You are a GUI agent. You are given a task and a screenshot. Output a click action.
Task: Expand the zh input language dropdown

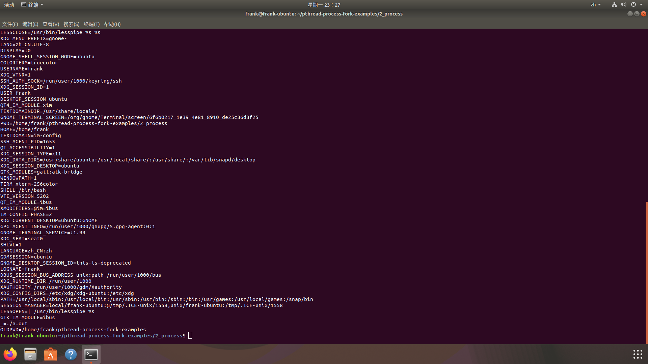point(595,5)
